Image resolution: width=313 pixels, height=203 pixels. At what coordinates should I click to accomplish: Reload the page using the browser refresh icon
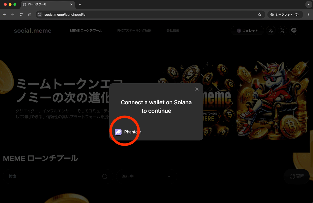(21, 15)
